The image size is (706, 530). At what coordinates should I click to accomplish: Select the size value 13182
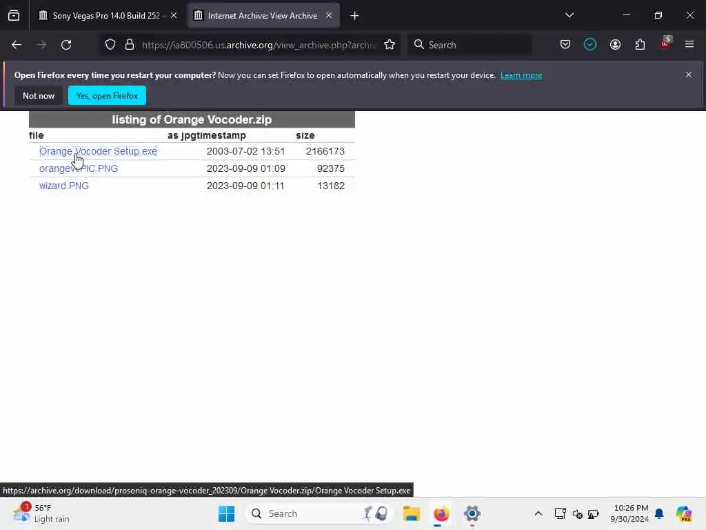click(x=330, y=186)
